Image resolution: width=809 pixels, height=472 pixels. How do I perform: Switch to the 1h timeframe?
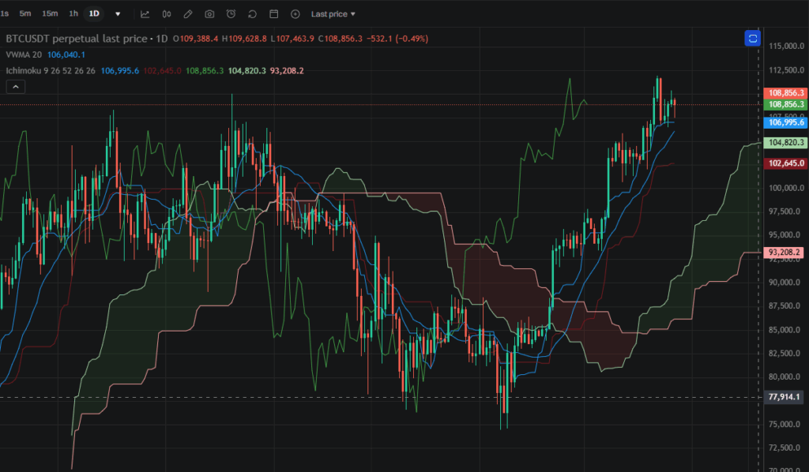click(73, 13)
